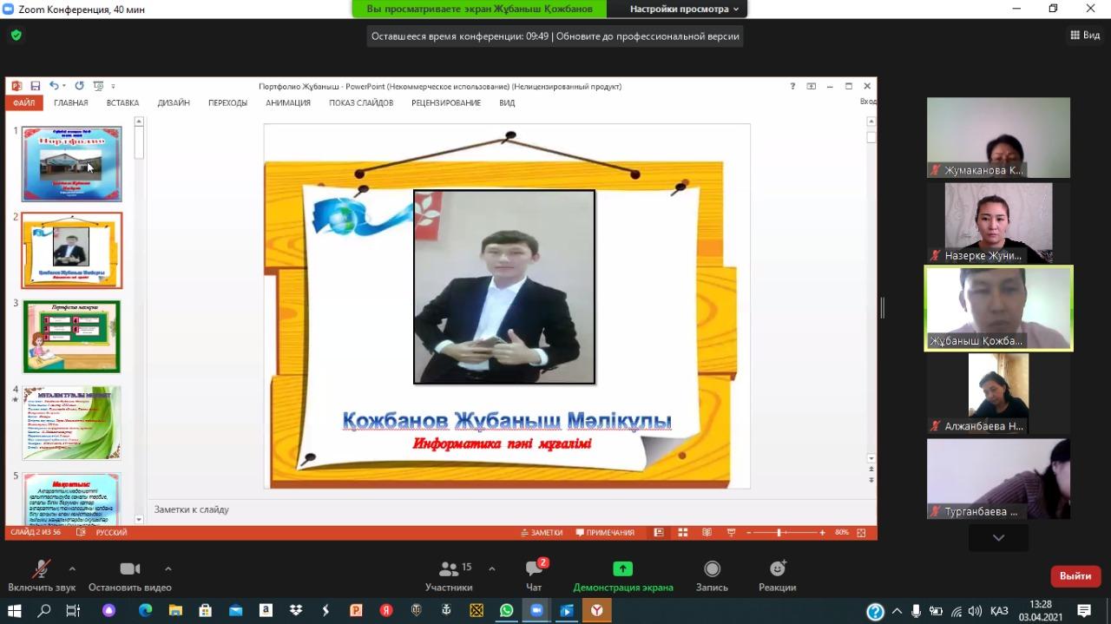
Task: Toggle camera with Остановить видео
Action: coord(129,575)
